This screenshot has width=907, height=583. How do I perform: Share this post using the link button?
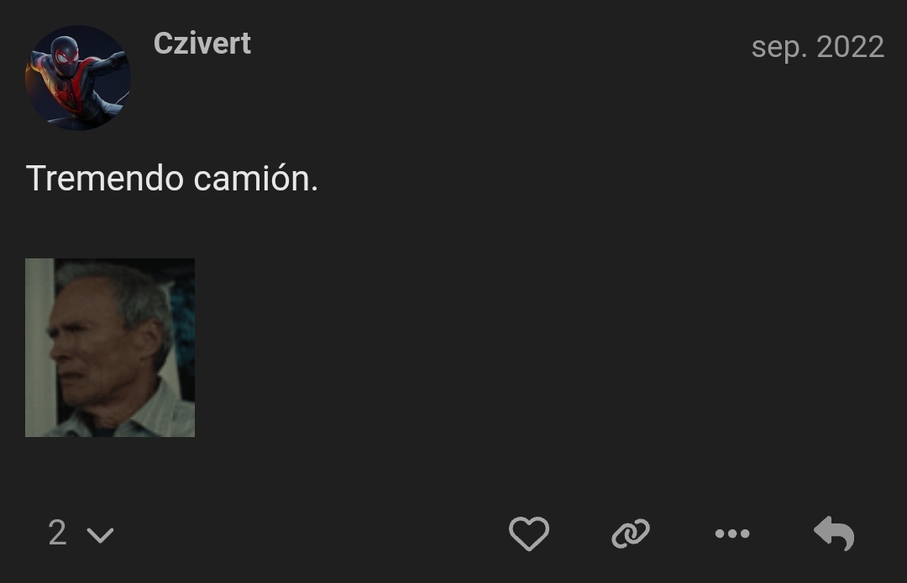tap(631, 534)
